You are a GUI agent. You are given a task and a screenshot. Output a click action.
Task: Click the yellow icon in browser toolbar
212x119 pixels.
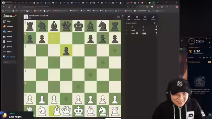tap(152, 7)
